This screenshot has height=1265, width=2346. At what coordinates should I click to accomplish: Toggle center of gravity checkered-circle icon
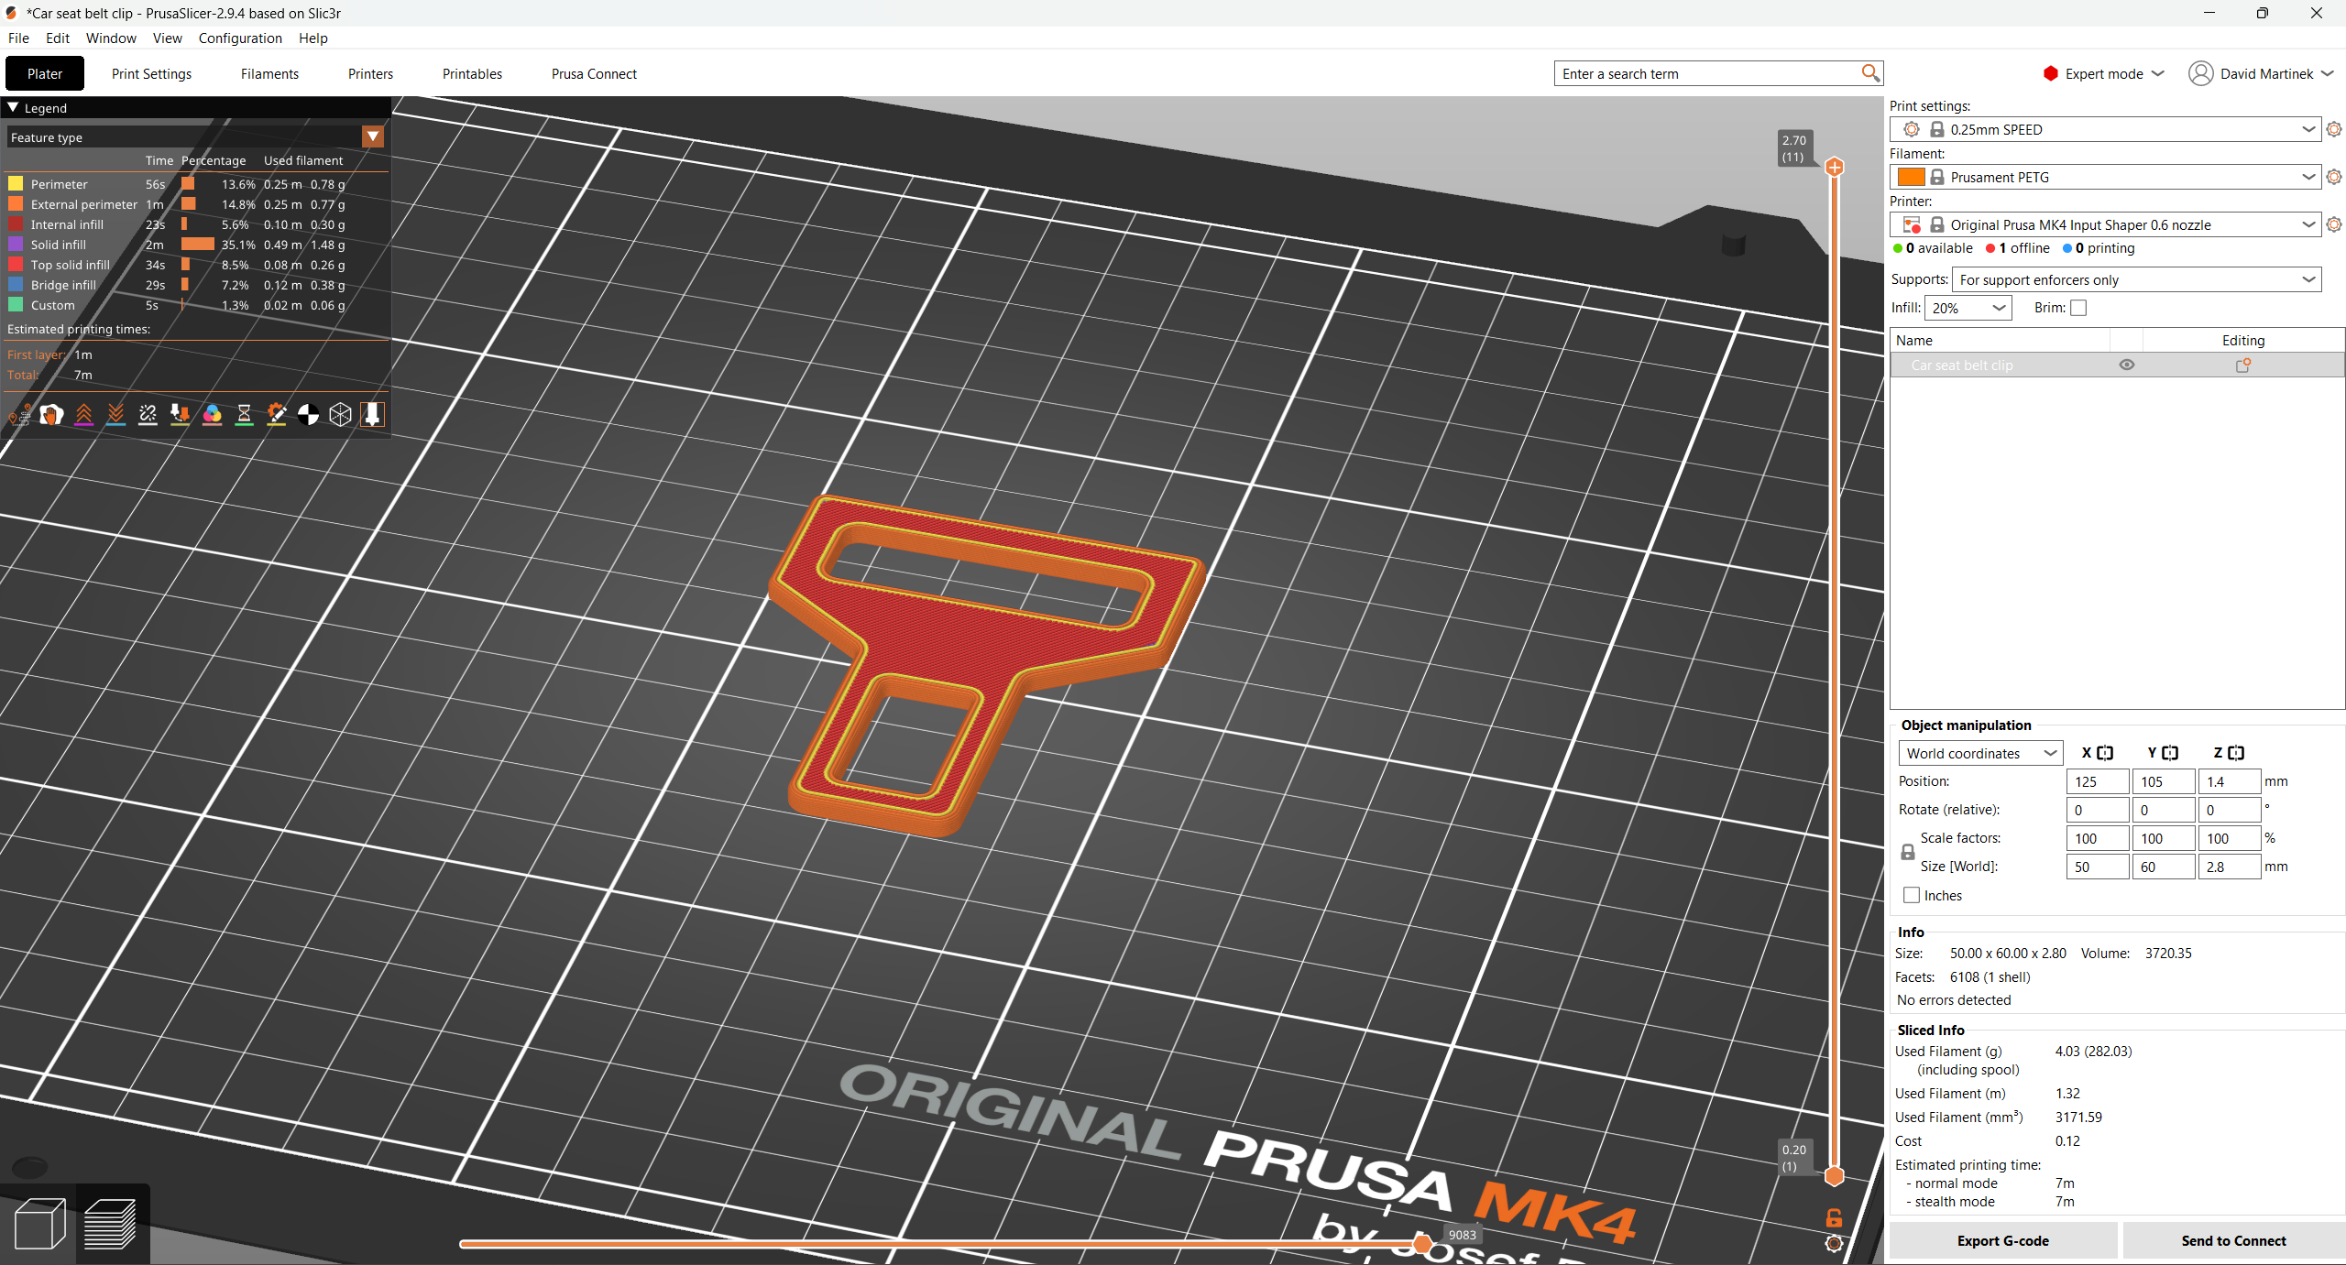(308, 415)
